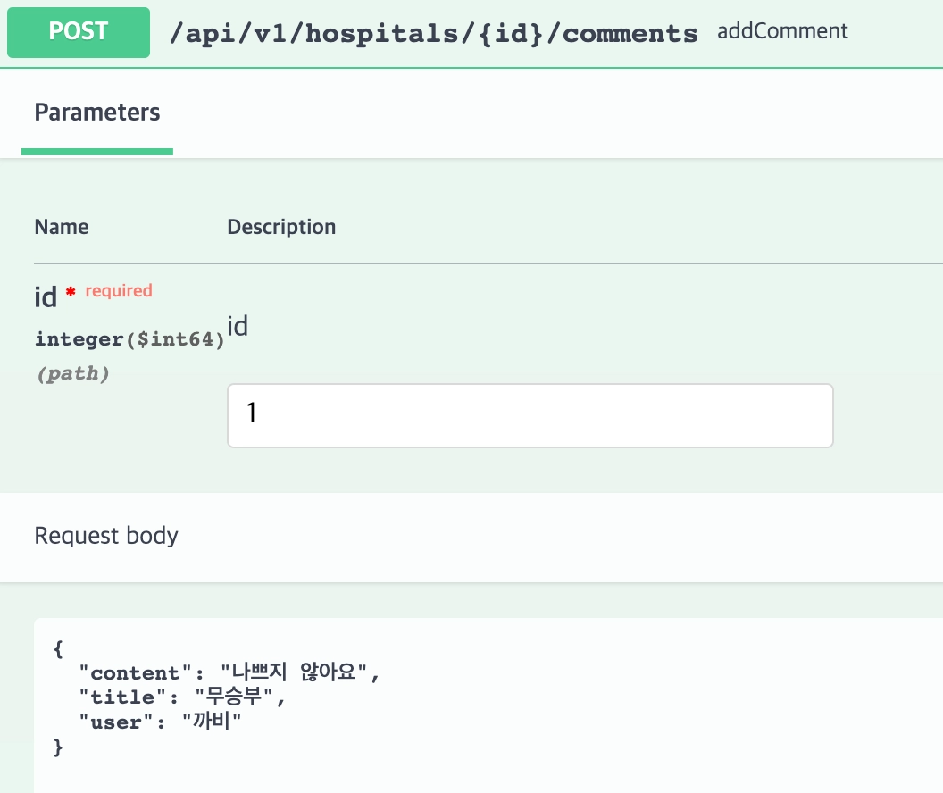This screenshot has height=793, width=943.
Task: Click the Description column header
Action: [281, 227]
